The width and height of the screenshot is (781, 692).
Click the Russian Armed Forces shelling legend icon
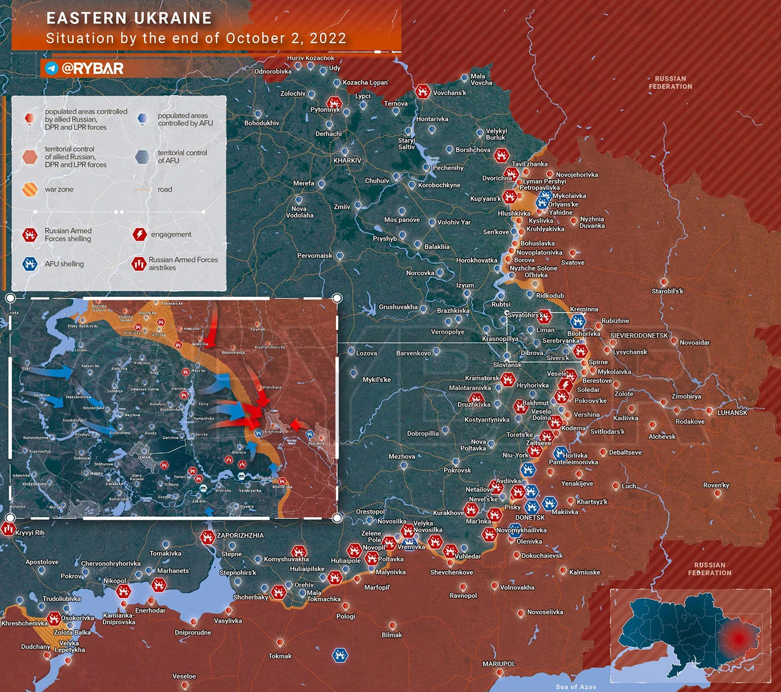(x=30, y=234)
